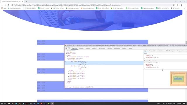Select the second div col-1-of-2 element
187x105 pixels.
pyautogui.click(x=78, y=66)
